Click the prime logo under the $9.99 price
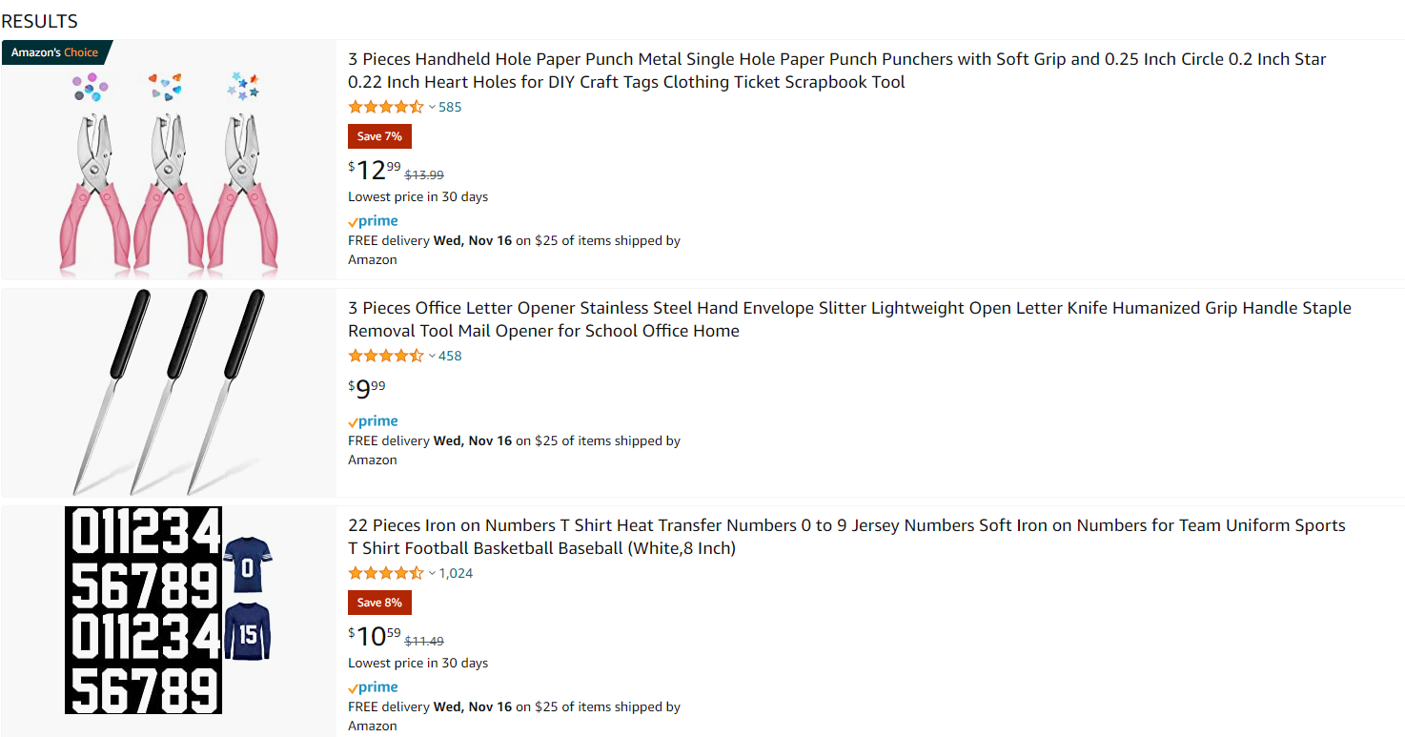Image resolution: width=1405 pixels, height=737 pixels. click(373, 421)
